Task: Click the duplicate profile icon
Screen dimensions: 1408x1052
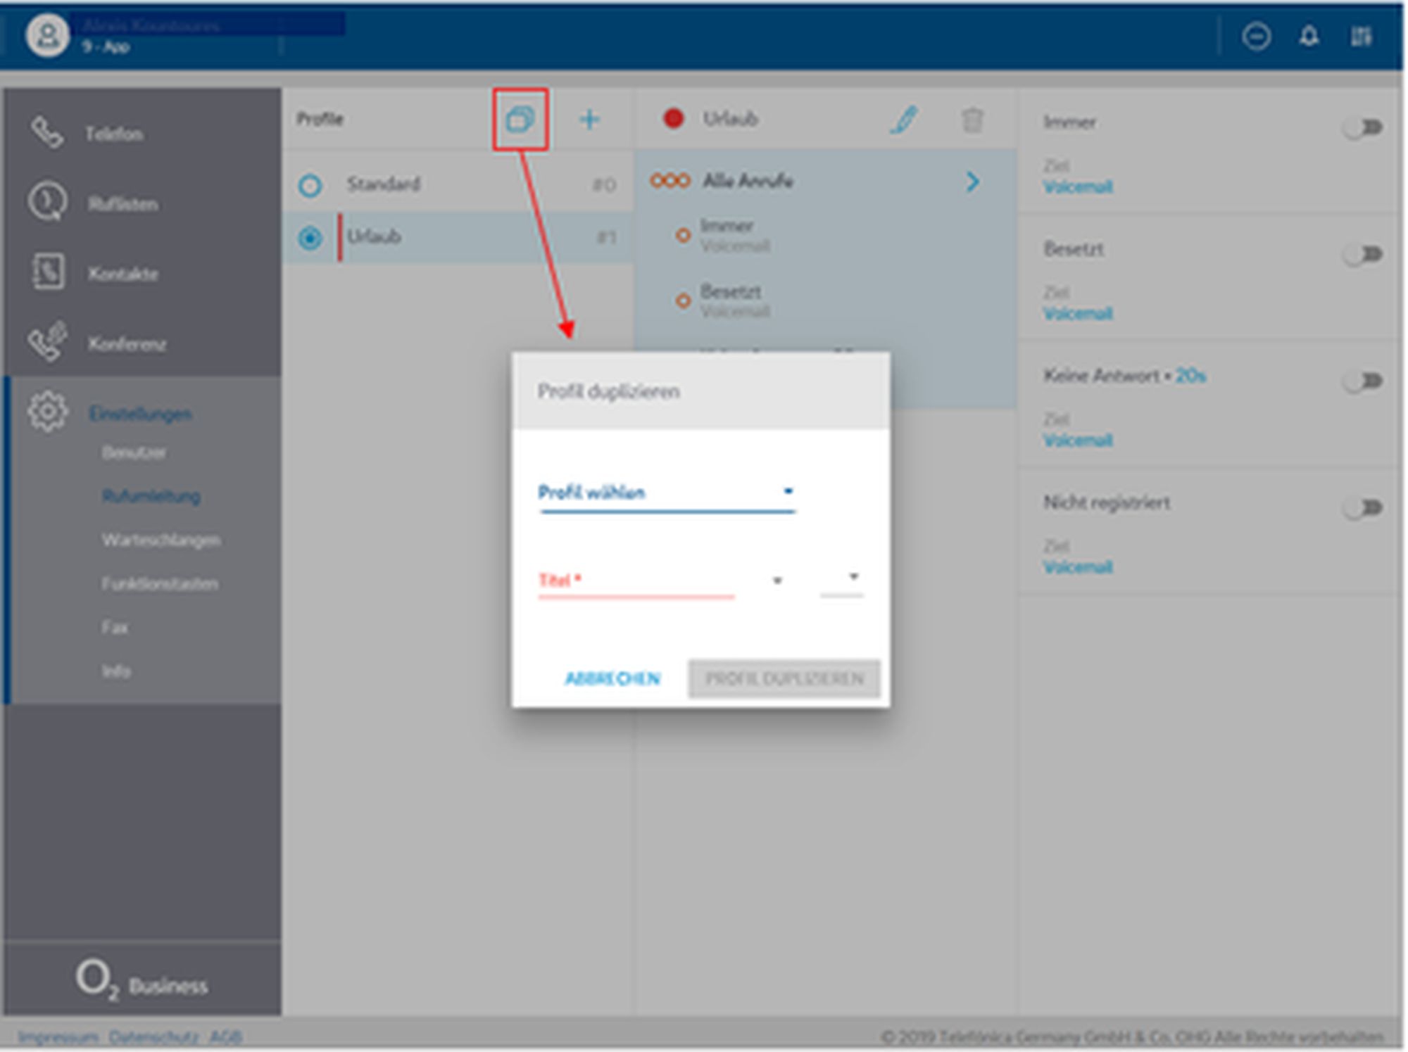Action: pos(520,119)
